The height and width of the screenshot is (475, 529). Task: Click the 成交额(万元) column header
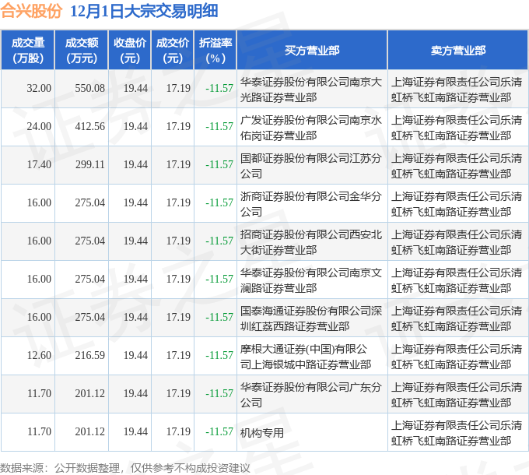click(82, 51)
